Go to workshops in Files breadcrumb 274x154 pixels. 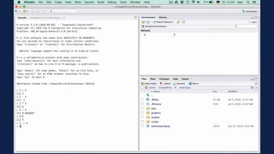pyautogui.click(x=185, y=88)
